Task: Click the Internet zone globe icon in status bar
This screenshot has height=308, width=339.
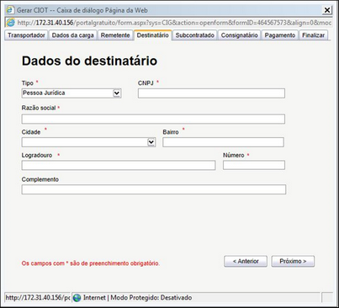Action: pyautogui.click(x=77, y=298)
